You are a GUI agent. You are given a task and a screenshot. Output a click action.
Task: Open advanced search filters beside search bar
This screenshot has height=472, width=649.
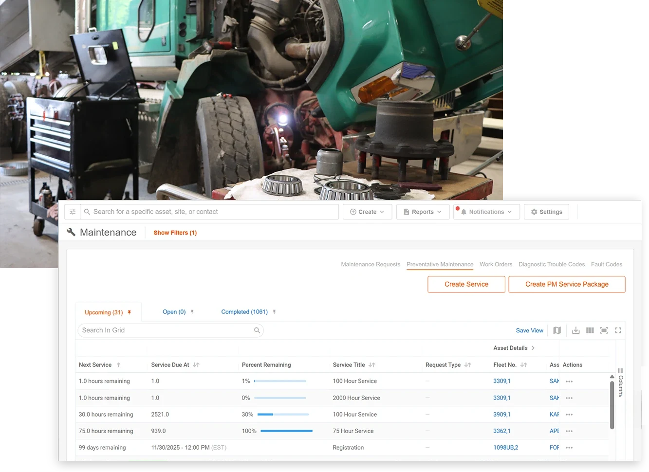tap(73, 211)
